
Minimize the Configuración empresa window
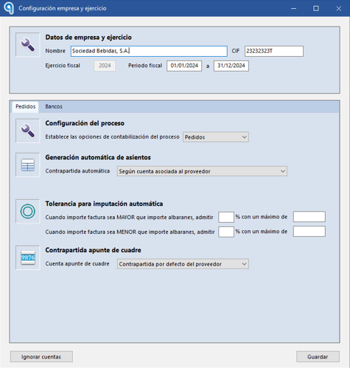[x=293, y=8]
